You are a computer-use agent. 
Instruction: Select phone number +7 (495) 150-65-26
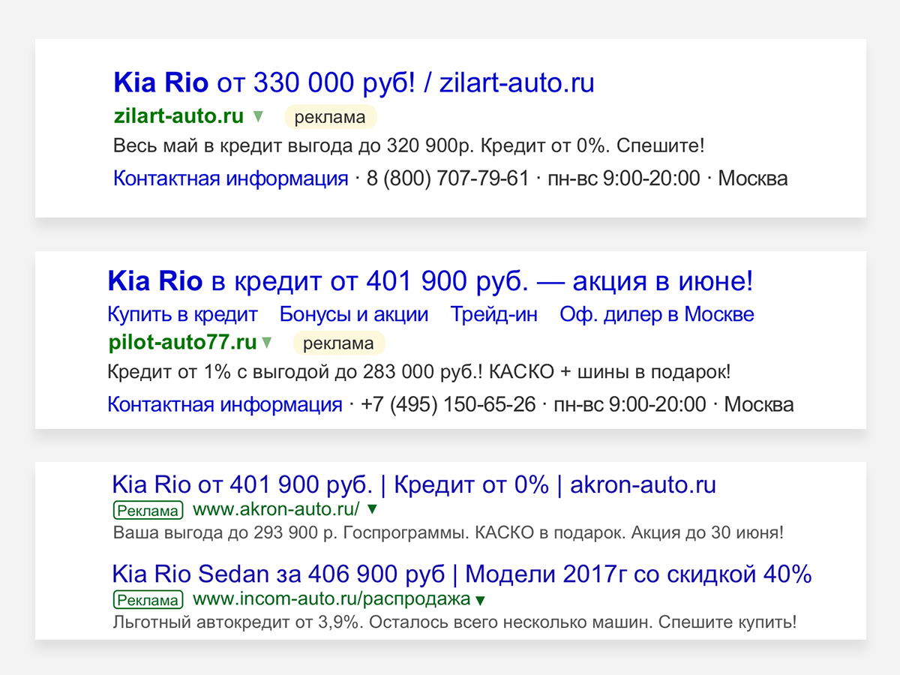click(448, 405)
